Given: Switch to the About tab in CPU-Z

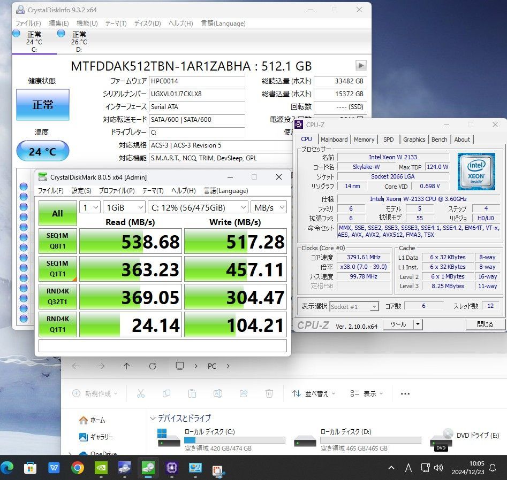Looking at the screenshot, I should pyautogui.click(x=461, y=140).
